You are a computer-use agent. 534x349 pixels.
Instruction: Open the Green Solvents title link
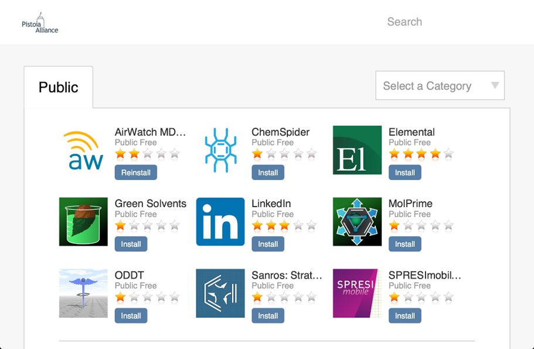point(150,204)
